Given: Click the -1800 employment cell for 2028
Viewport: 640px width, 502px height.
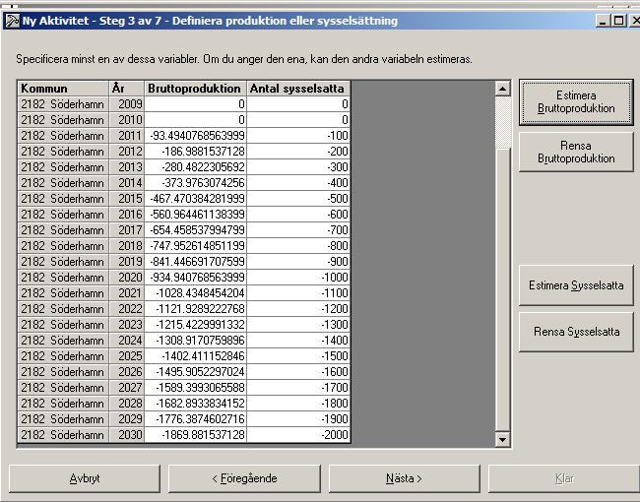Looking at the screenshot, I should pos(298,404).
